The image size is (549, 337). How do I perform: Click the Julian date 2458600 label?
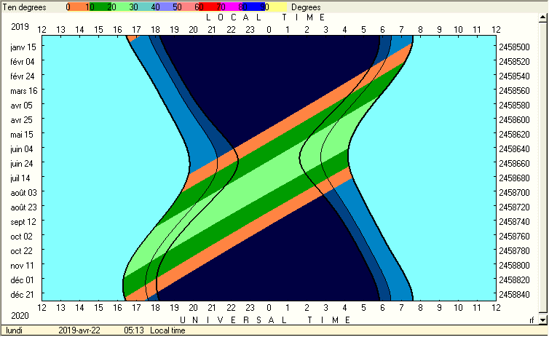click(514, 120)
